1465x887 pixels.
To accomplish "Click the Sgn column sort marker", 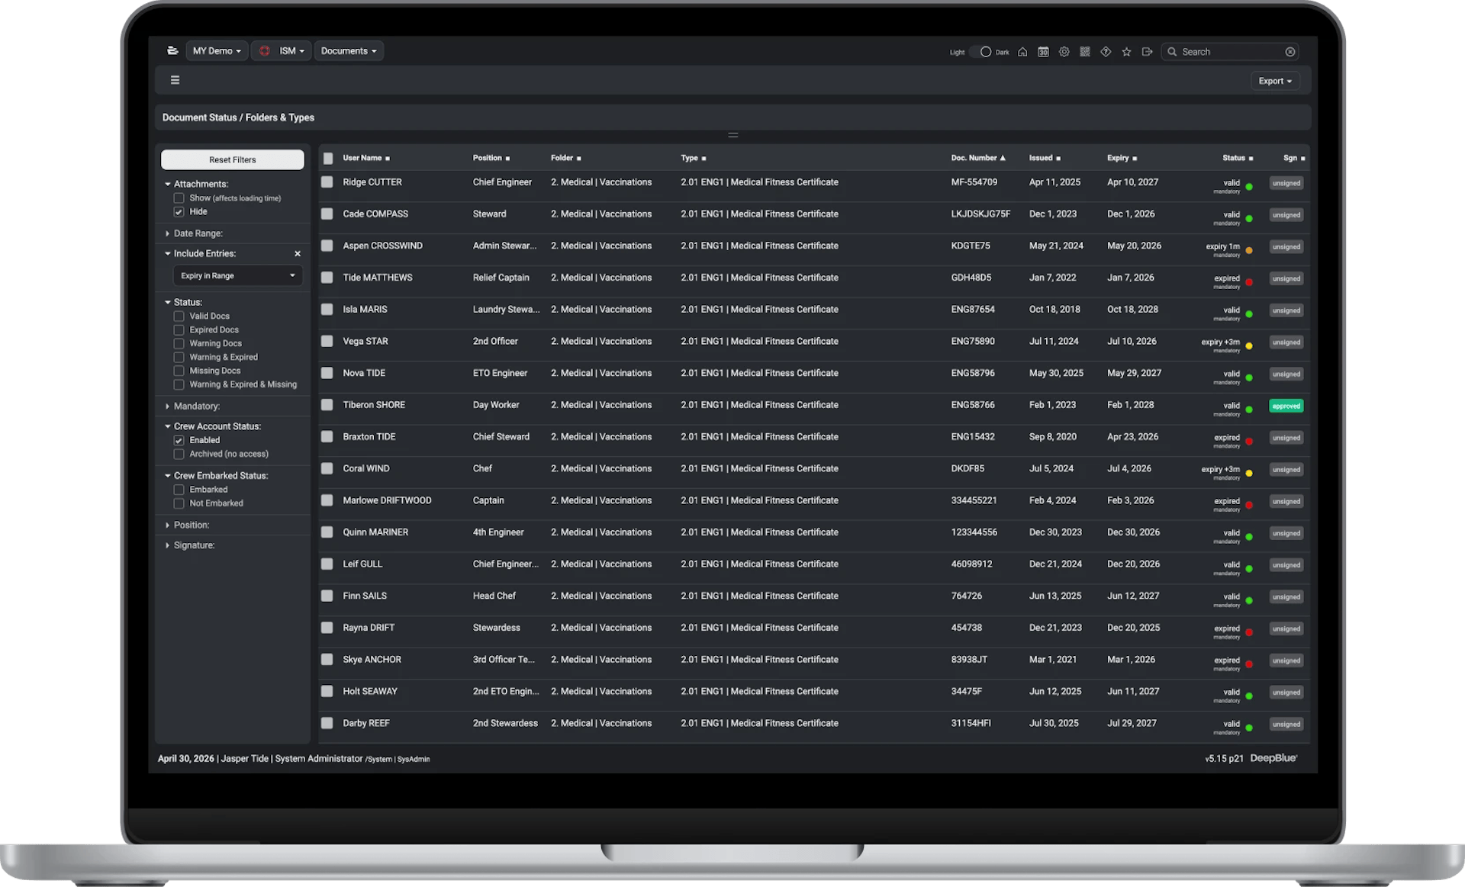I will (1302, 159).
